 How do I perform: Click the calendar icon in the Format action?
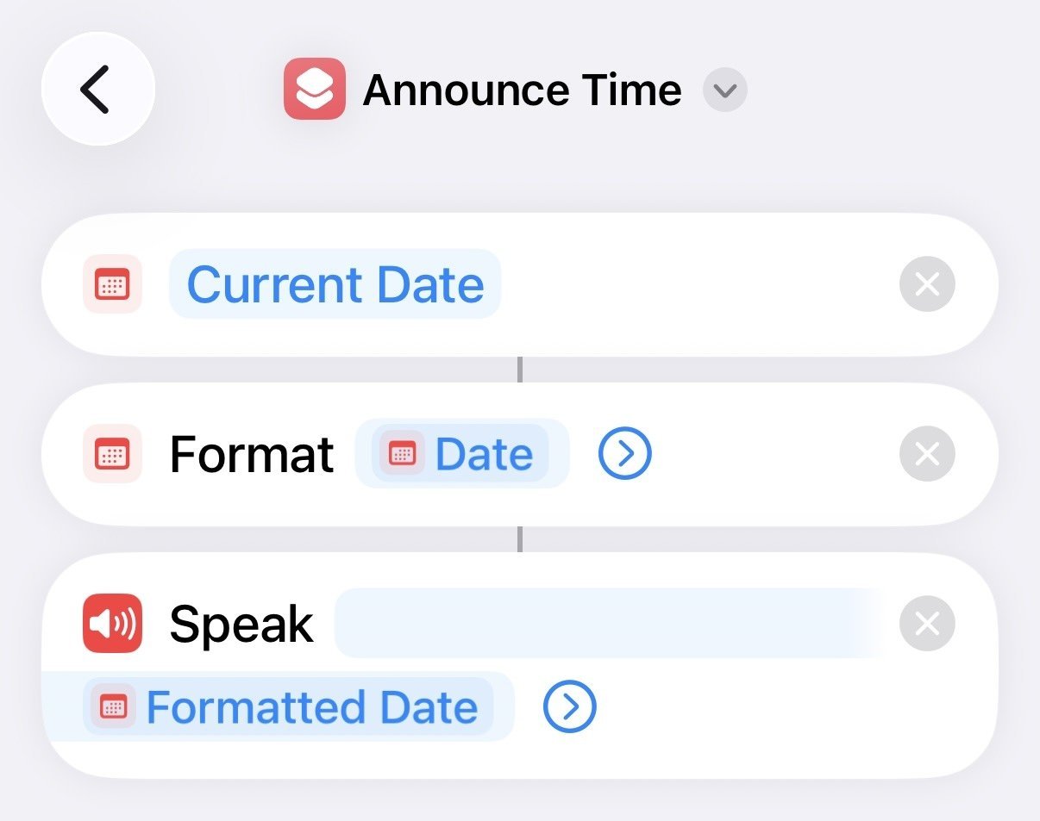[113, 454]
